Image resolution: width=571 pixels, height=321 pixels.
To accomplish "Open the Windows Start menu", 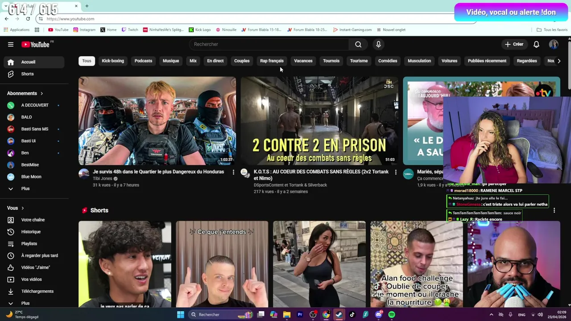I will [180, 315].
